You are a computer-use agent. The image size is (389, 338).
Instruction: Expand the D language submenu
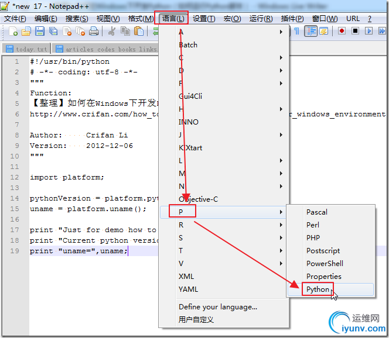coord(224,71)
